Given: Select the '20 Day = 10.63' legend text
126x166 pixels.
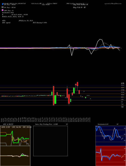Looking at the screenshot, I should [10, 5].
